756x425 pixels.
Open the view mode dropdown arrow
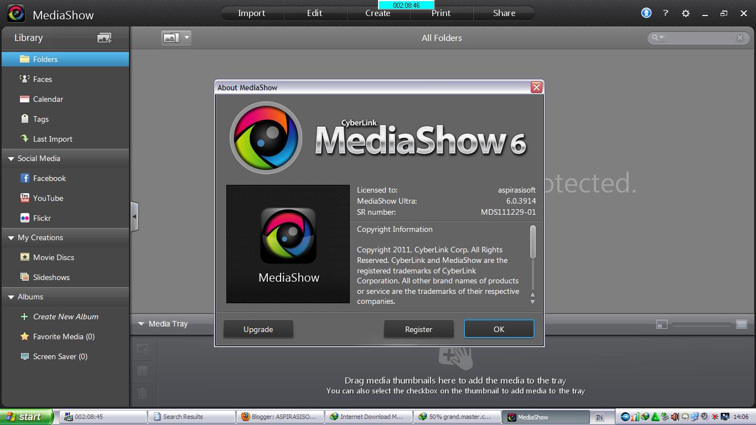[187, 38]
